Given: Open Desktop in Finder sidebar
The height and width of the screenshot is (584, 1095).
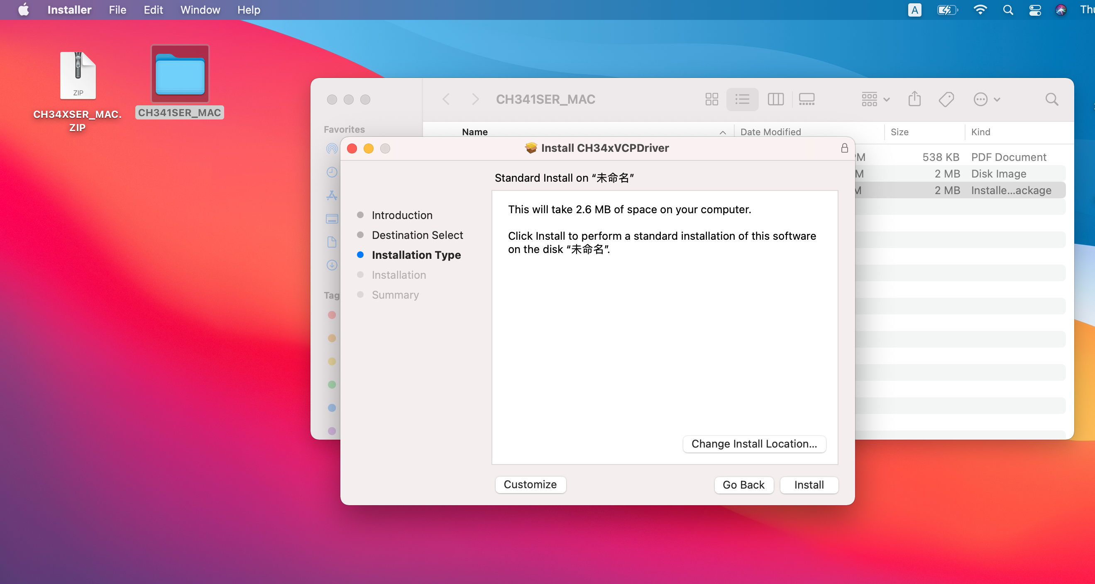Looking at the screenshot, I should (x=332, y=218).
